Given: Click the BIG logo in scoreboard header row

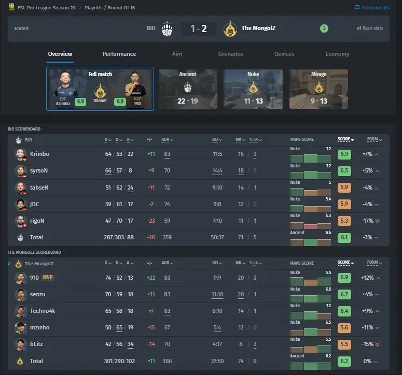Looking at the screenshot, I should 19,140.
